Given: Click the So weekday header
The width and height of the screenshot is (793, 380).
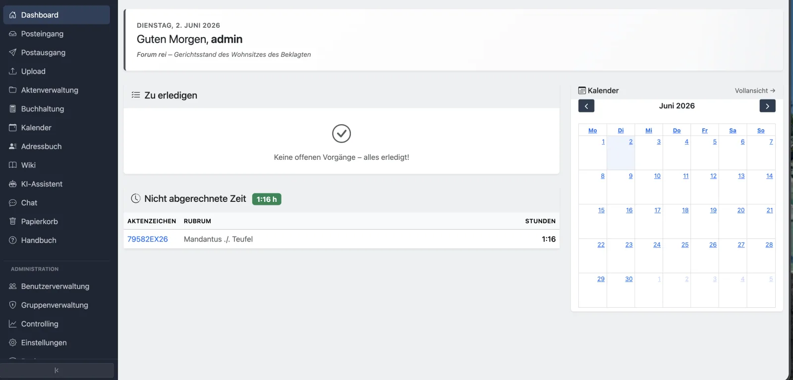Looking at the screenshot, I should point(761,131).
